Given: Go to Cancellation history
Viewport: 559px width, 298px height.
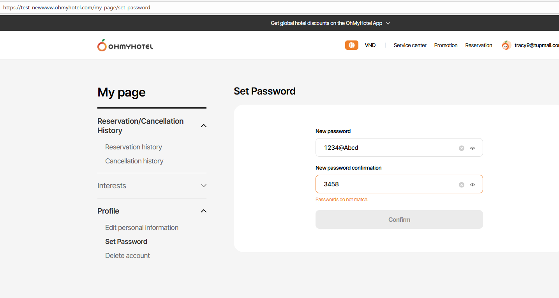Looking at the screenshot, I should (134, 161).
